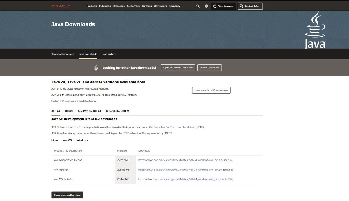The image size is (349, 201).
Task: Switch to the JDK 21 tab
Action: (x=69, y=111)
